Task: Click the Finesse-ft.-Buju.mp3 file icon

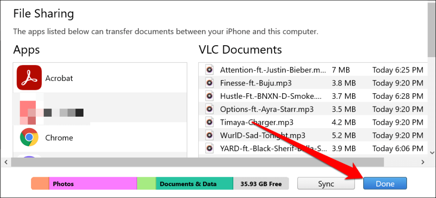Action: coord(209,83)
